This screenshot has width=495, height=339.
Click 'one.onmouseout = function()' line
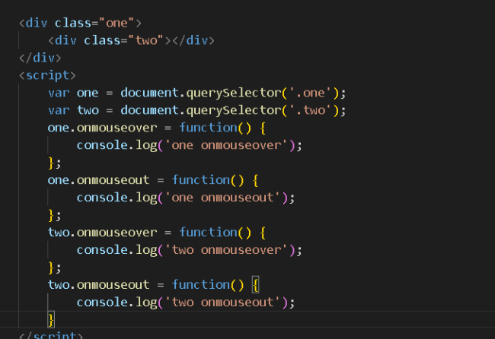click(x=153, y=180)
